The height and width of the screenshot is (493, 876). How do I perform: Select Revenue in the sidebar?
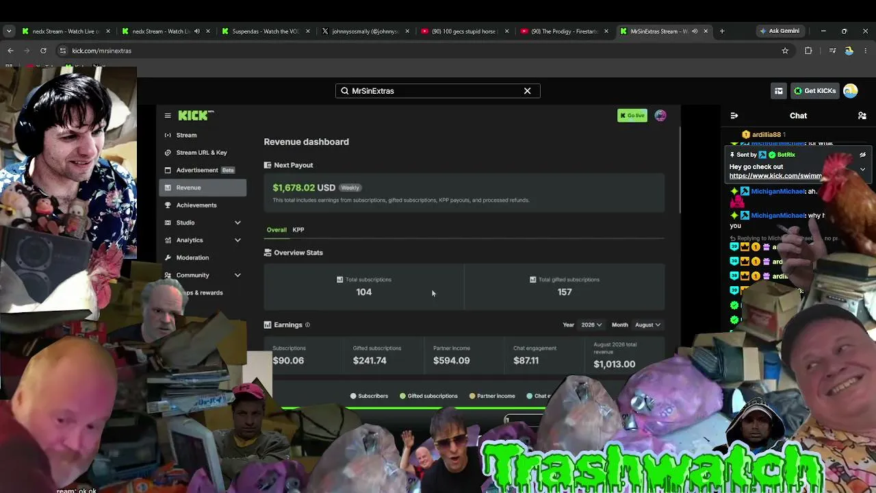pyautogui.click(x=203, y=188)
